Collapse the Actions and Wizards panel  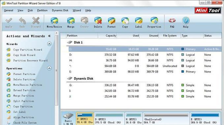coord(49,36)
